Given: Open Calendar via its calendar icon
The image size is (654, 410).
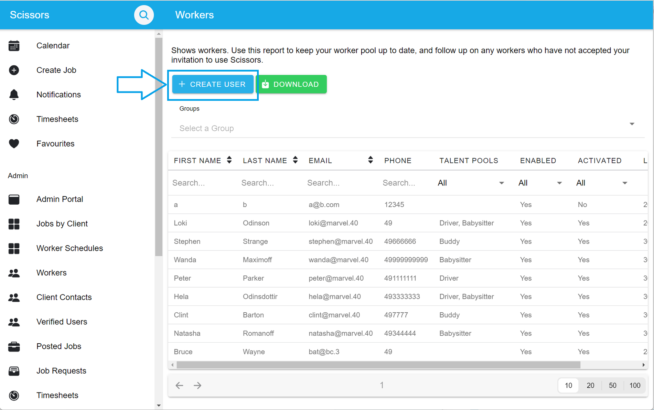Looking at the screenshot, I should tap(14, 45).
